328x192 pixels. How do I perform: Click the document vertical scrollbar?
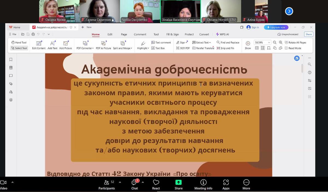point(302,68)
